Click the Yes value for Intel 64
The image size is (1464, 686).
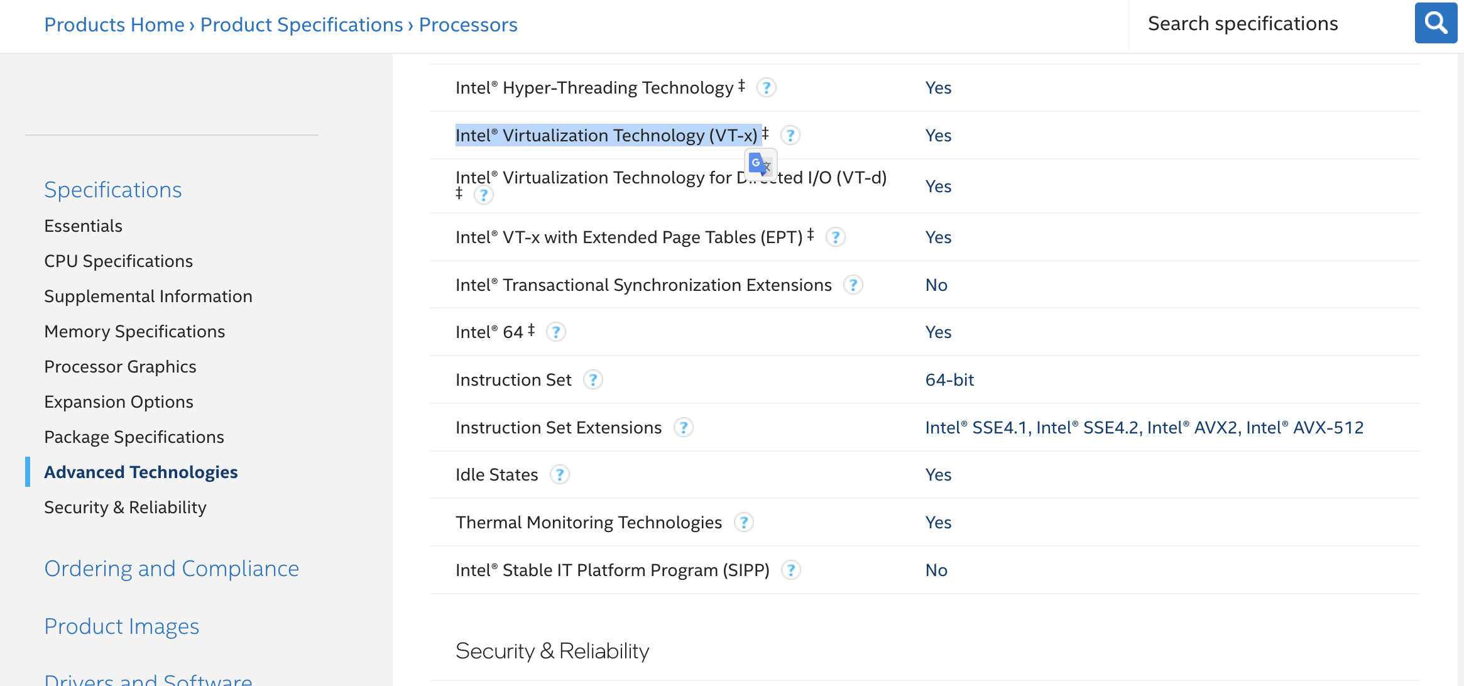(938, 332)
